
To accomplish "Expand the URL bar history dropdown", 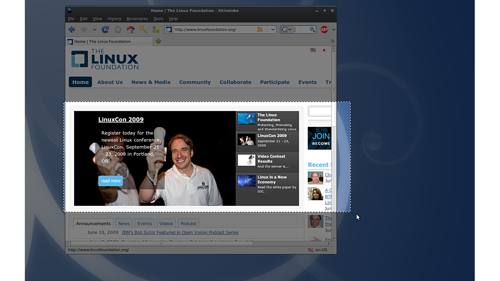I will click(x=273, y=30).
